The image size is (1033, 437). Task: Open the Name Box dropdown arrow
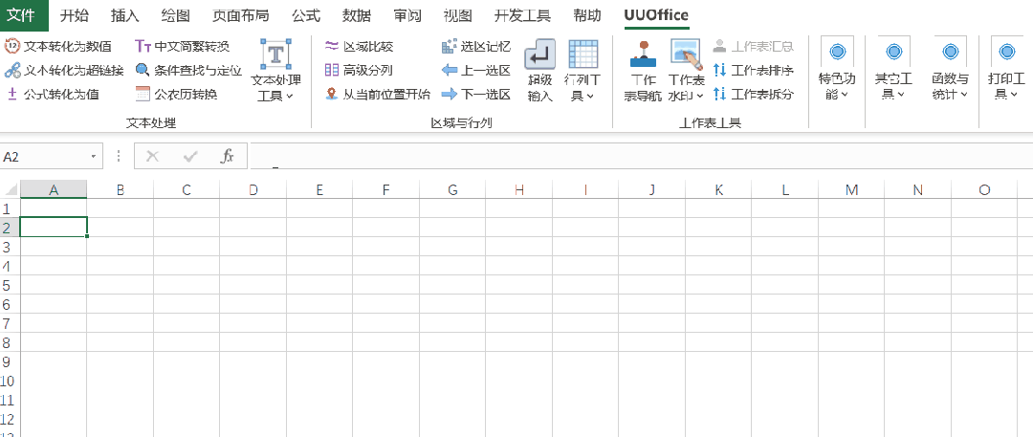94,157
